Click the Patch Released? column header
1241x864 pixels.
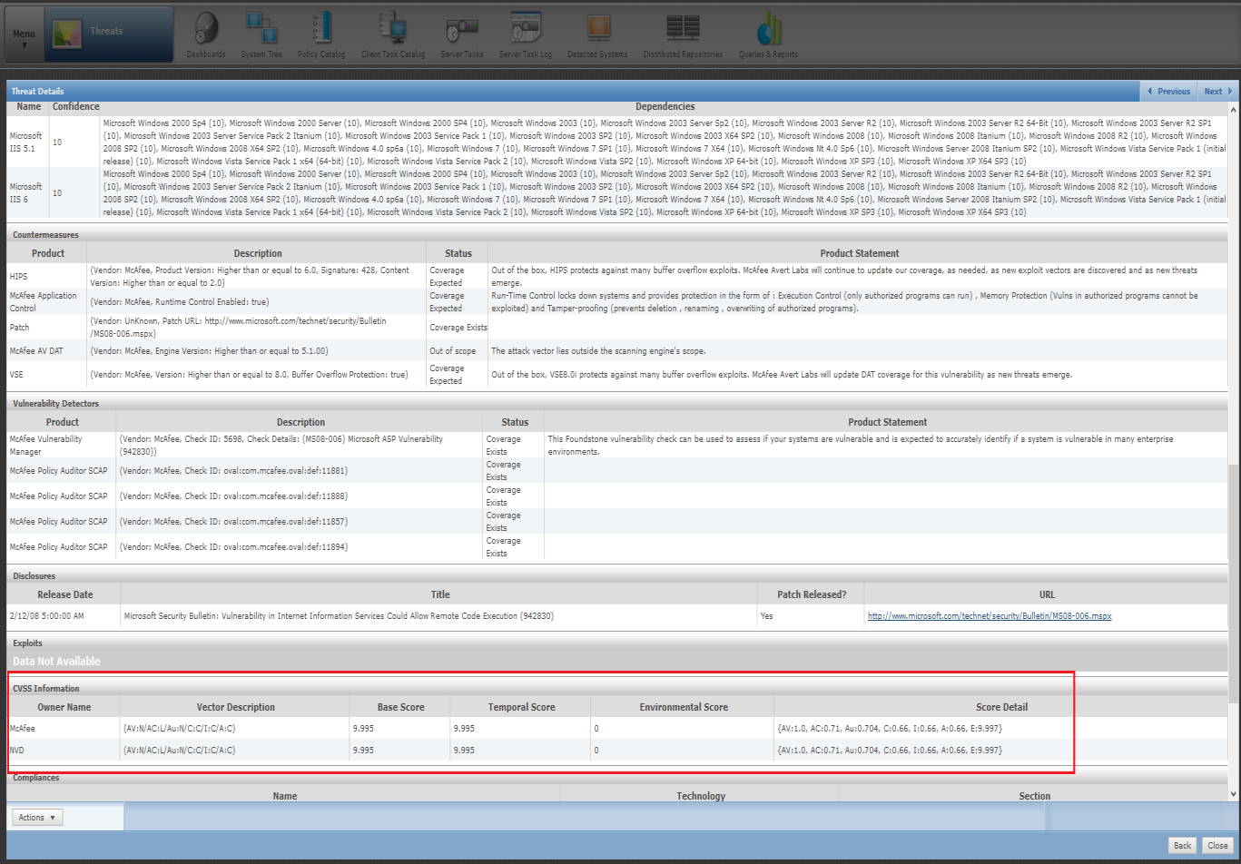[811, 594]
